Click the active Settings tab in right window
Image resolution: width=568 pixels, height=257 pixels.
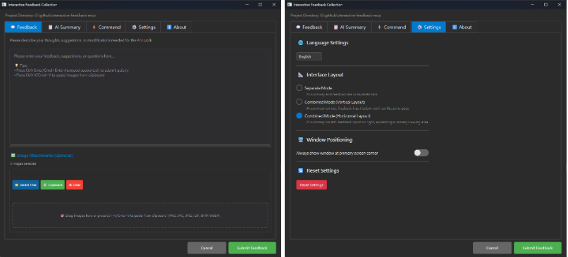[x=429, y=27]
